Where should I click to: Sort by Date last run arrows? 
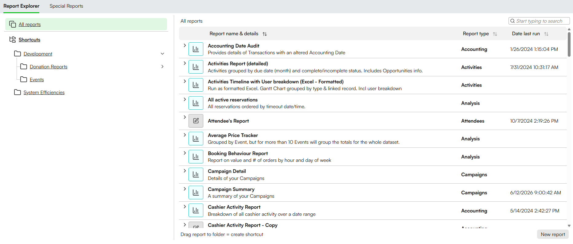coord(546,34)
